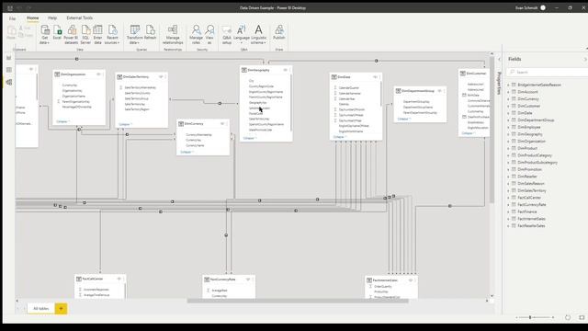Collapse the Fields pane with the chevron
The image size is (588, 331).
pos(585,59)
